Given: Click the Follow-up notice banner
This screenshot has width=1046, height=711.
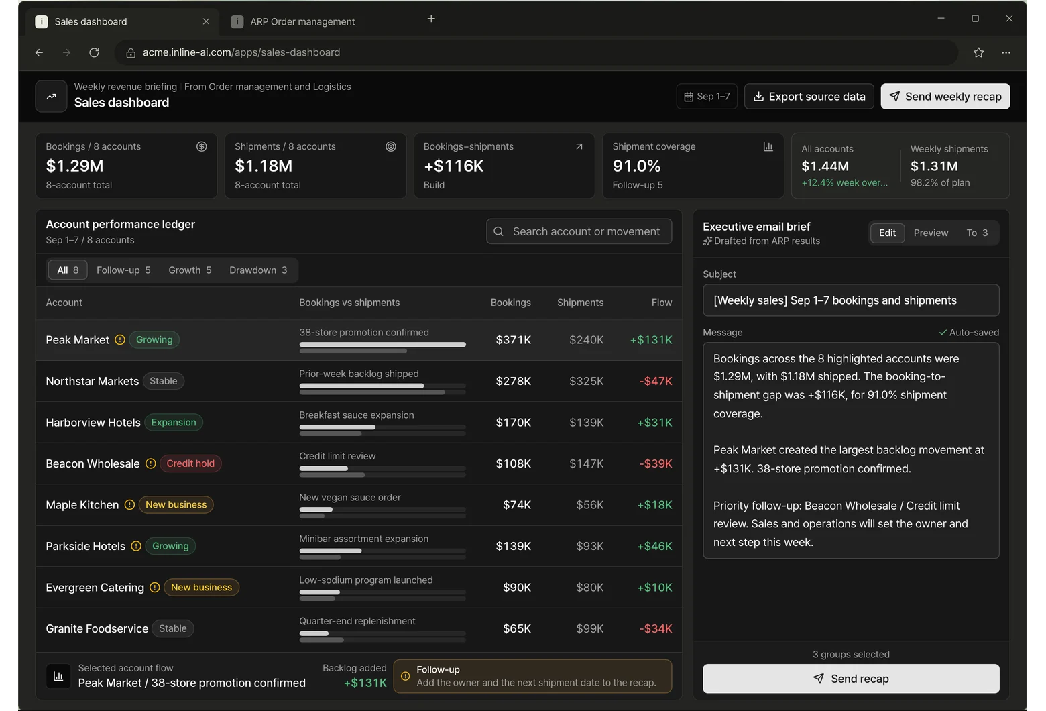Looking at the screenshot, I should tap(532, 676).
